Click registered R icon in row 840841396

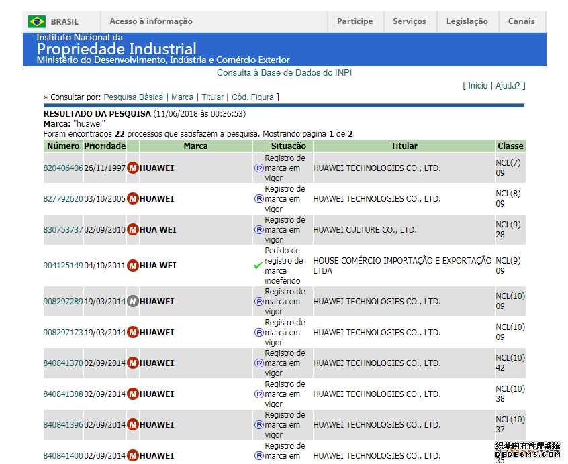point(258,424)
